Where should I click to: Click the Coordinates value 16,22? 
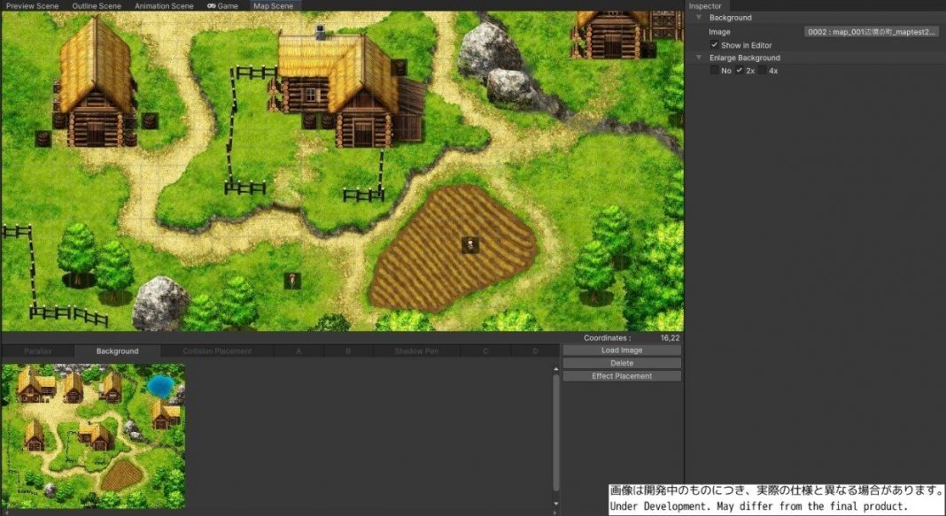(670, 338)
